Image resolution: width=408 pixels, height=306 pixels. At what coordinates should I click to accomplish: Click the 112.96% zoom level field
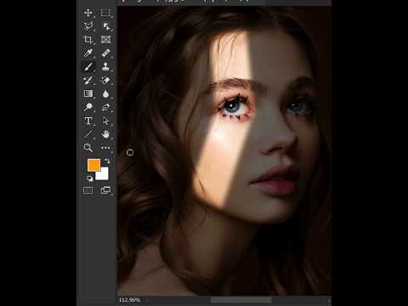pos(129,300)
